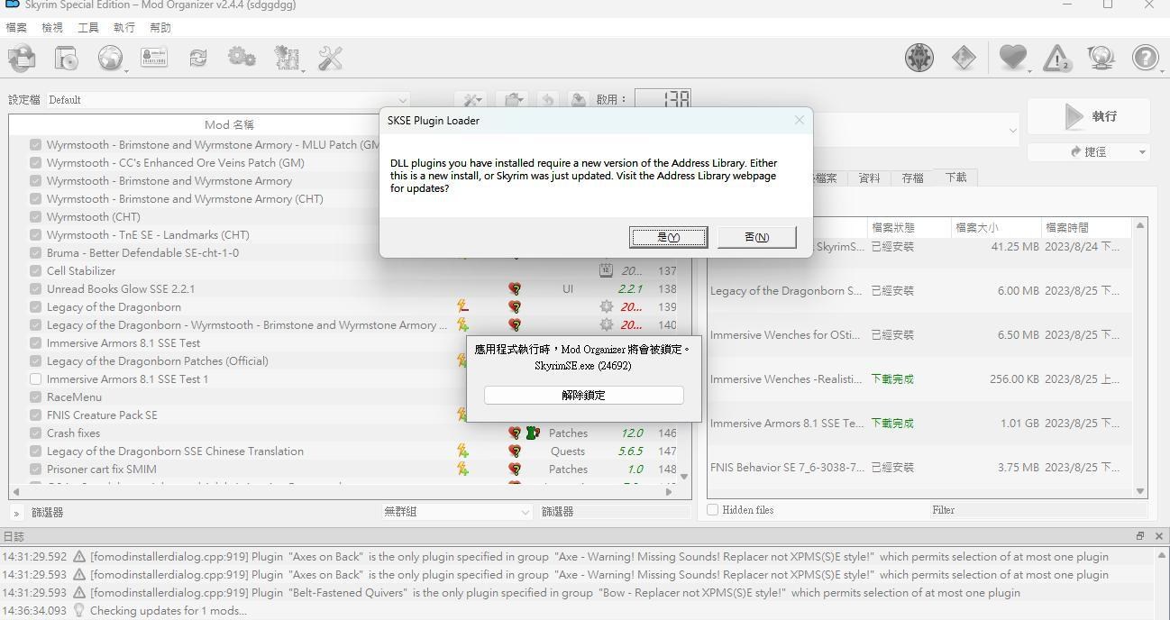1170x620 pixels.
Task: Open the Executables gears icon
Action: [242, 59]
